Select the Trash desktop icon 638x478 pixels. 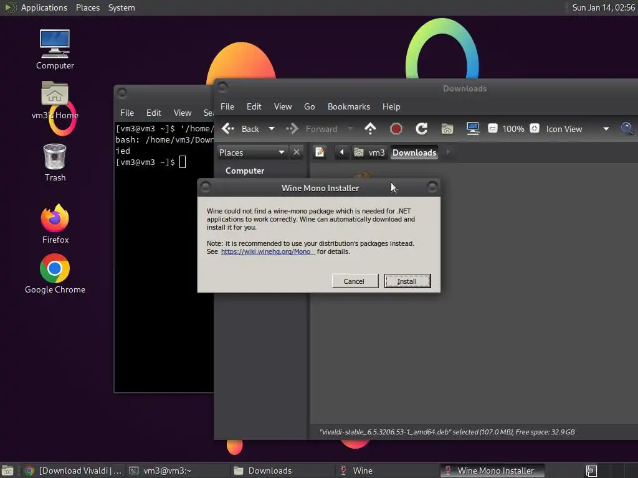click(x=55, y=162)
